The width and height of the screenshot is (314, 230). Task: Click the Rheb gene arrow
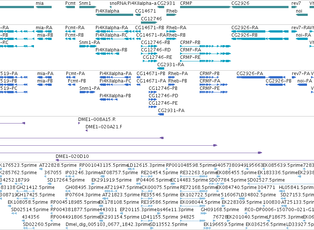tap(171, 15)
